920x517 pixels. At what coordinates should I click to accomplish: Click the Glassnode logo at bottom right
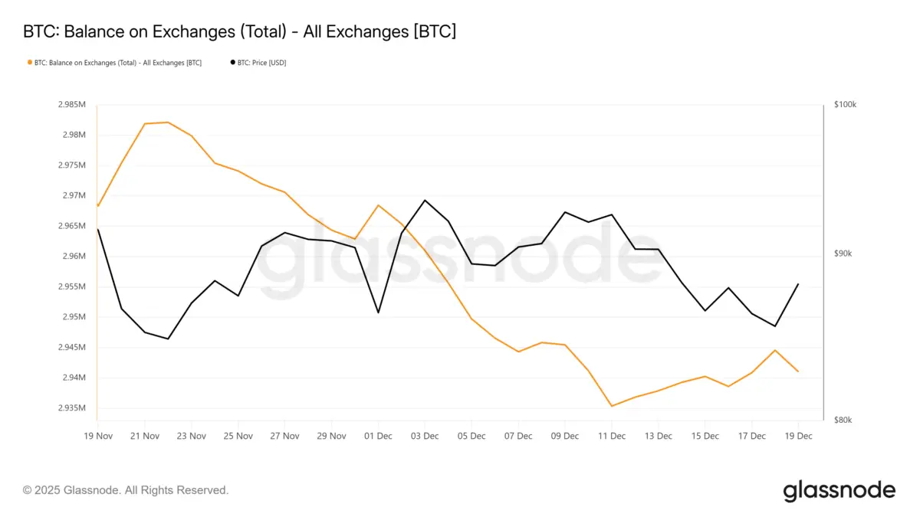tap(839, 490)
